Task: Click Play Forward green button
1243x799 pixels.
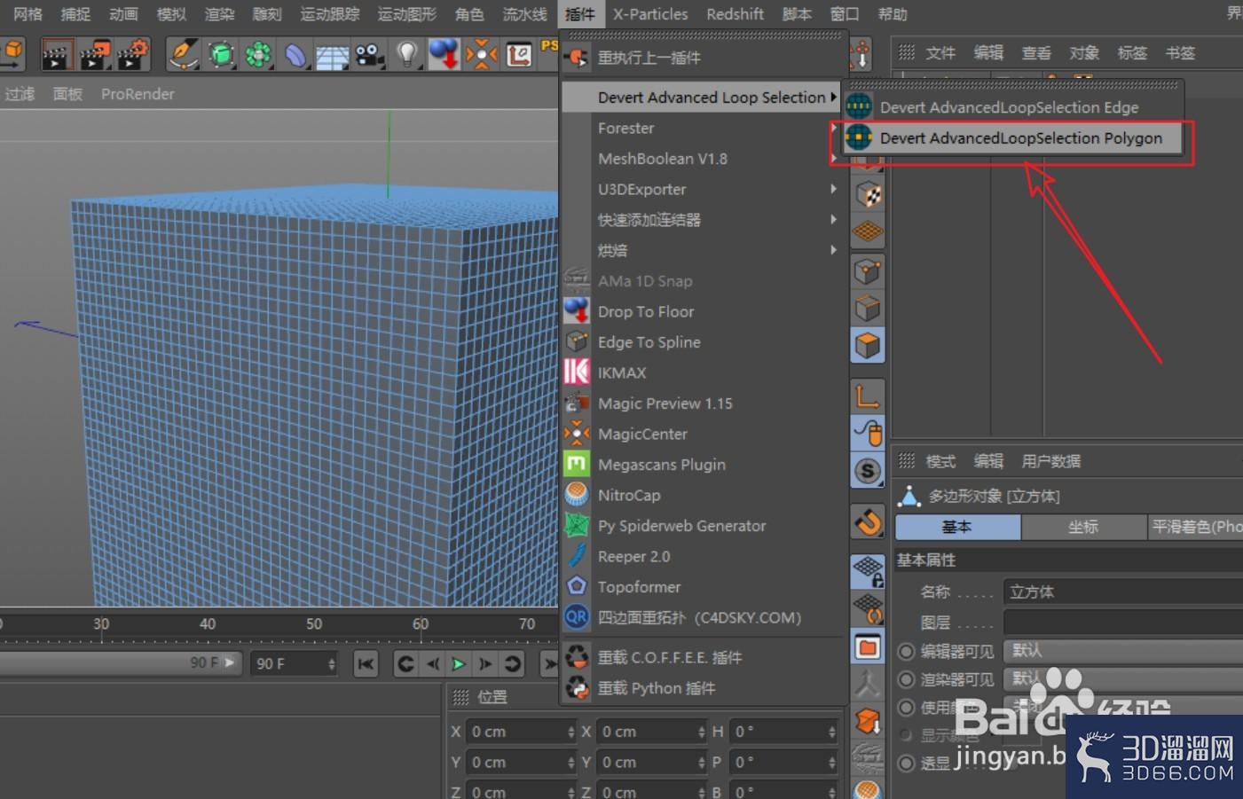Action: click(458, 663)
